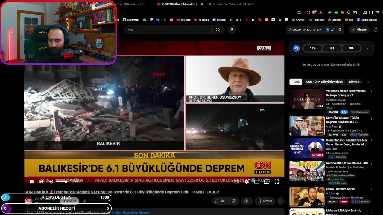Open a new browser tab with plus

261,4
